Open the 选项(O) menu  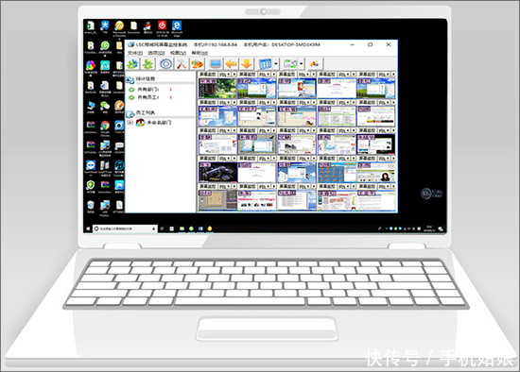156,53
